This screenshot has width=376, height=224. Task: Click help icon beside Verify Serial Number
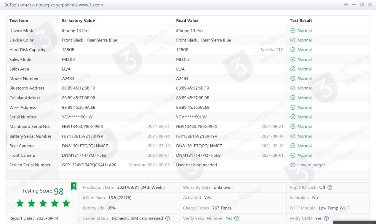pyautogui.click(x=237, y=218)
